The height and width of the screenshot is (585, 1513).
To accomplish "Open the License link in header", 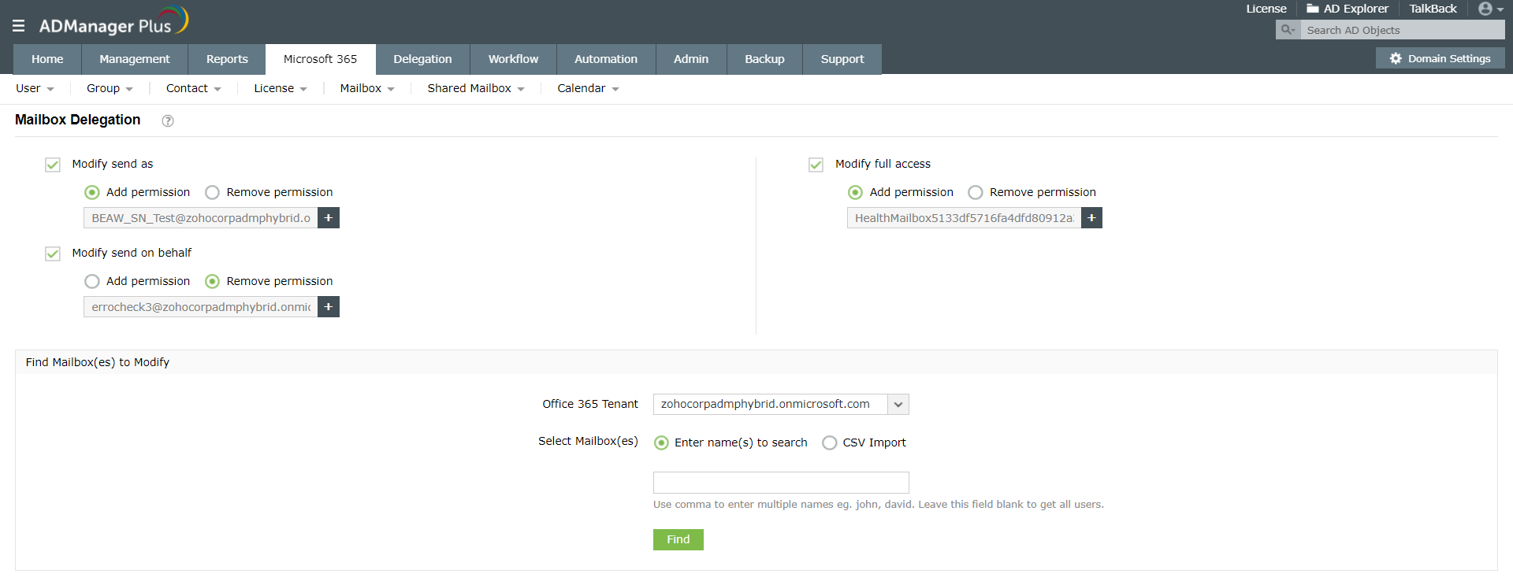I will 1266,9.
